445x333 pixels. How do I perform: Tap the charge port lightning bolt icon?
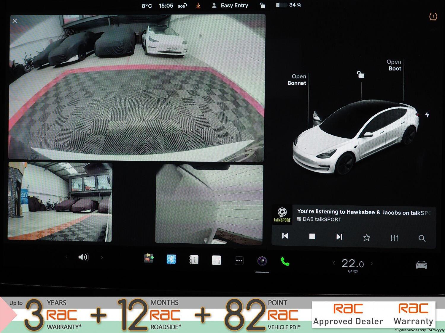click(x=427, y=115)
